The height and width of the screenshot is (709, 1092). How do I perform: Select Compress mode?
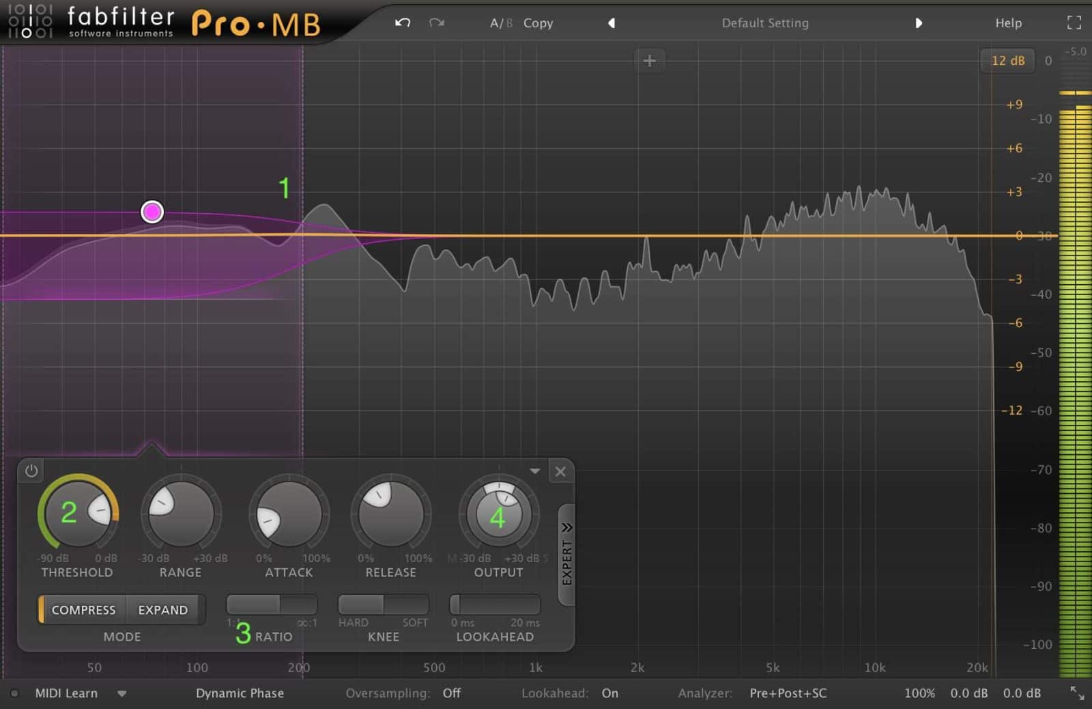[83, 609]
